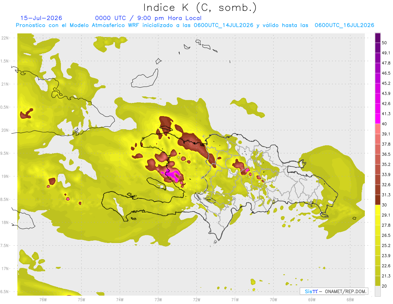
Task: Pick the magenta swatch between 40 and 41.3
Action: (x=378, y=119)
